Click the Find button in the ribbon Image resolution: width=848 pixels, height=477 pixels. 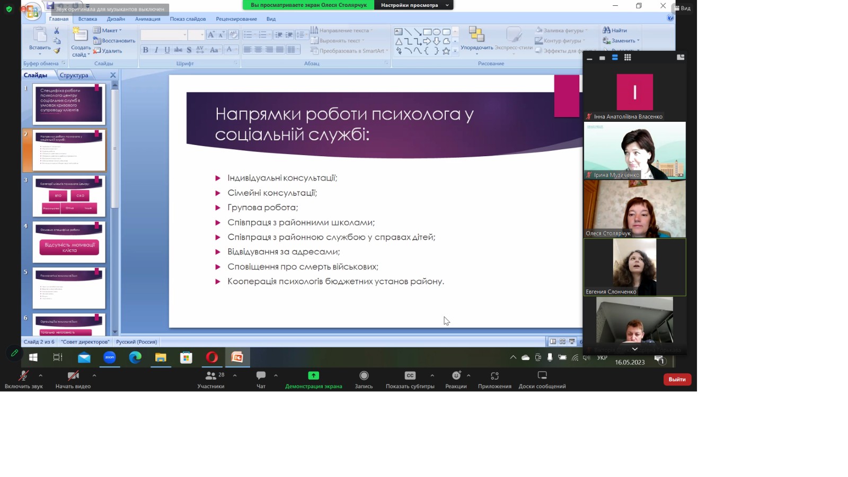pos(615,31)
